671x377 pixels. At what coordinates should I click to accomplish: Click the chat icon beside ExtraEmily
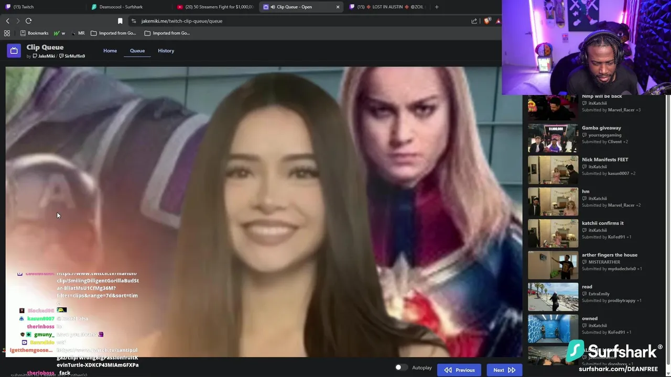click(x=585, y=294)
